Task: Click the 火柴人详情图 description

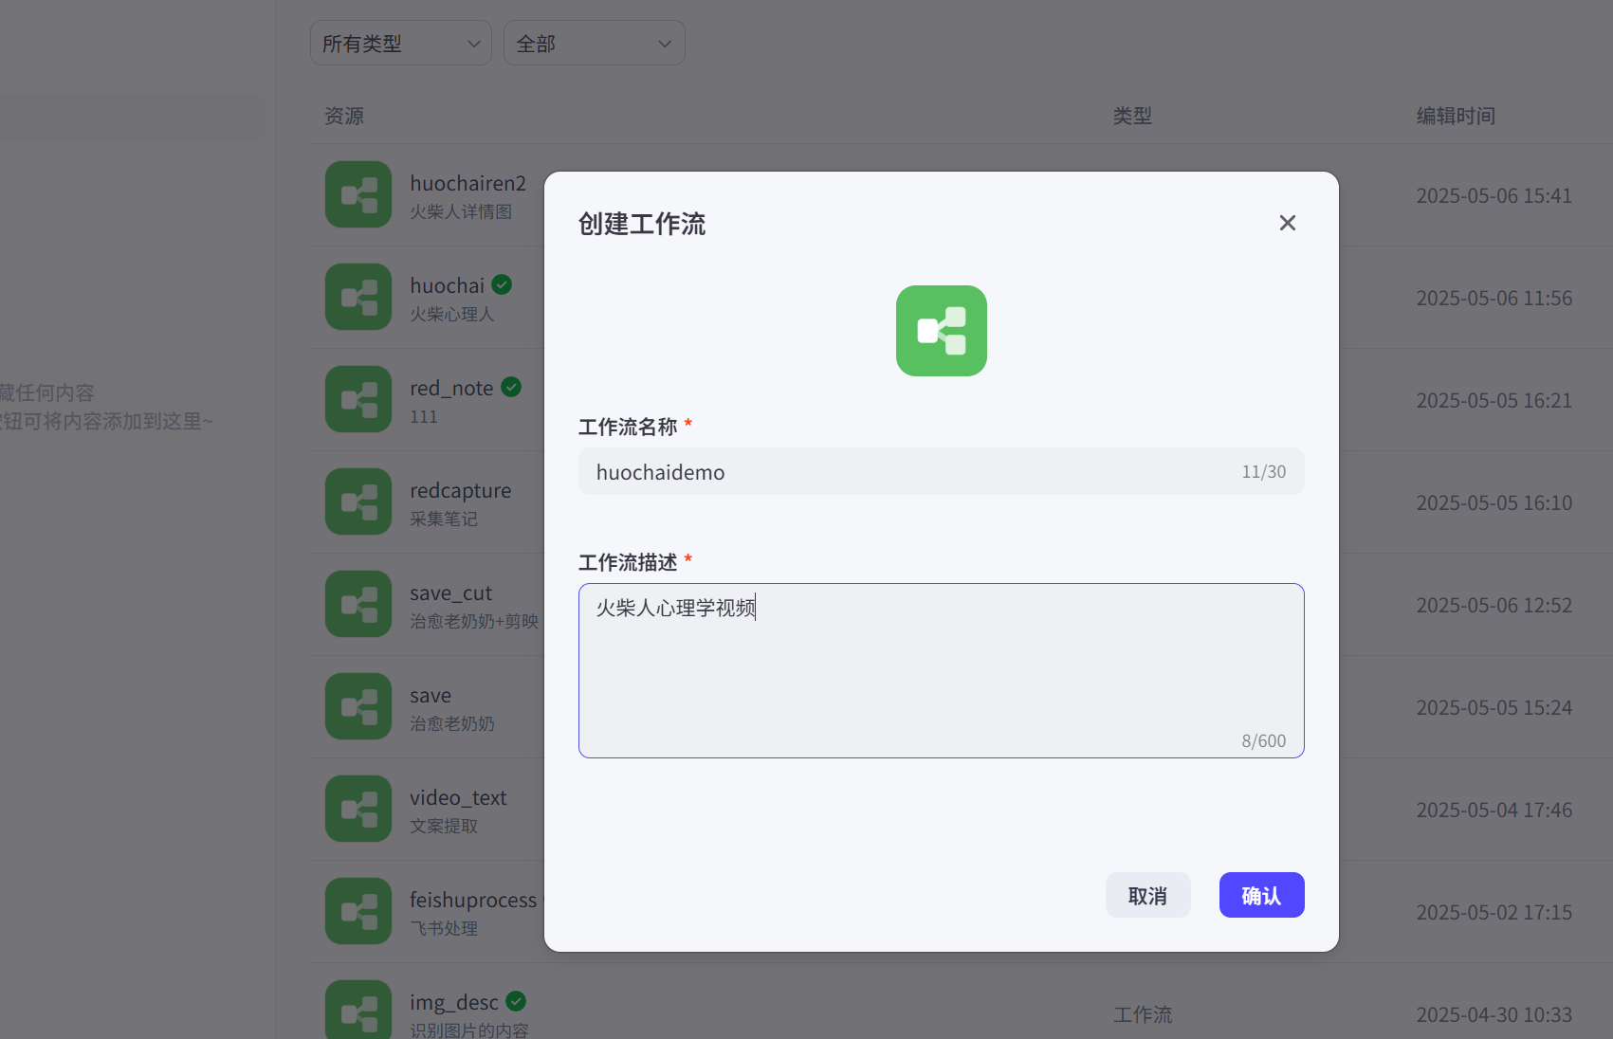Action: click(461, 211)
